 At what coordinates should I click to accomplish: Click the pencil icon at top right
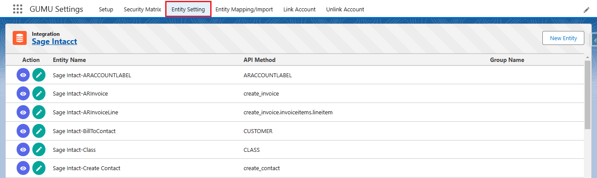pos(587,10)
